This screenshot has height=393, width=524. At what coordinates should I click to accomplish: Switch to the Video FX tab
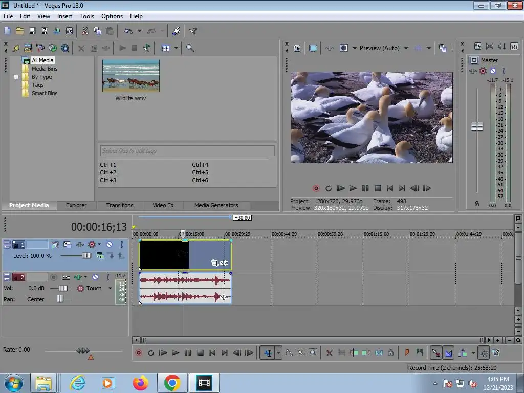pos(163,205)
